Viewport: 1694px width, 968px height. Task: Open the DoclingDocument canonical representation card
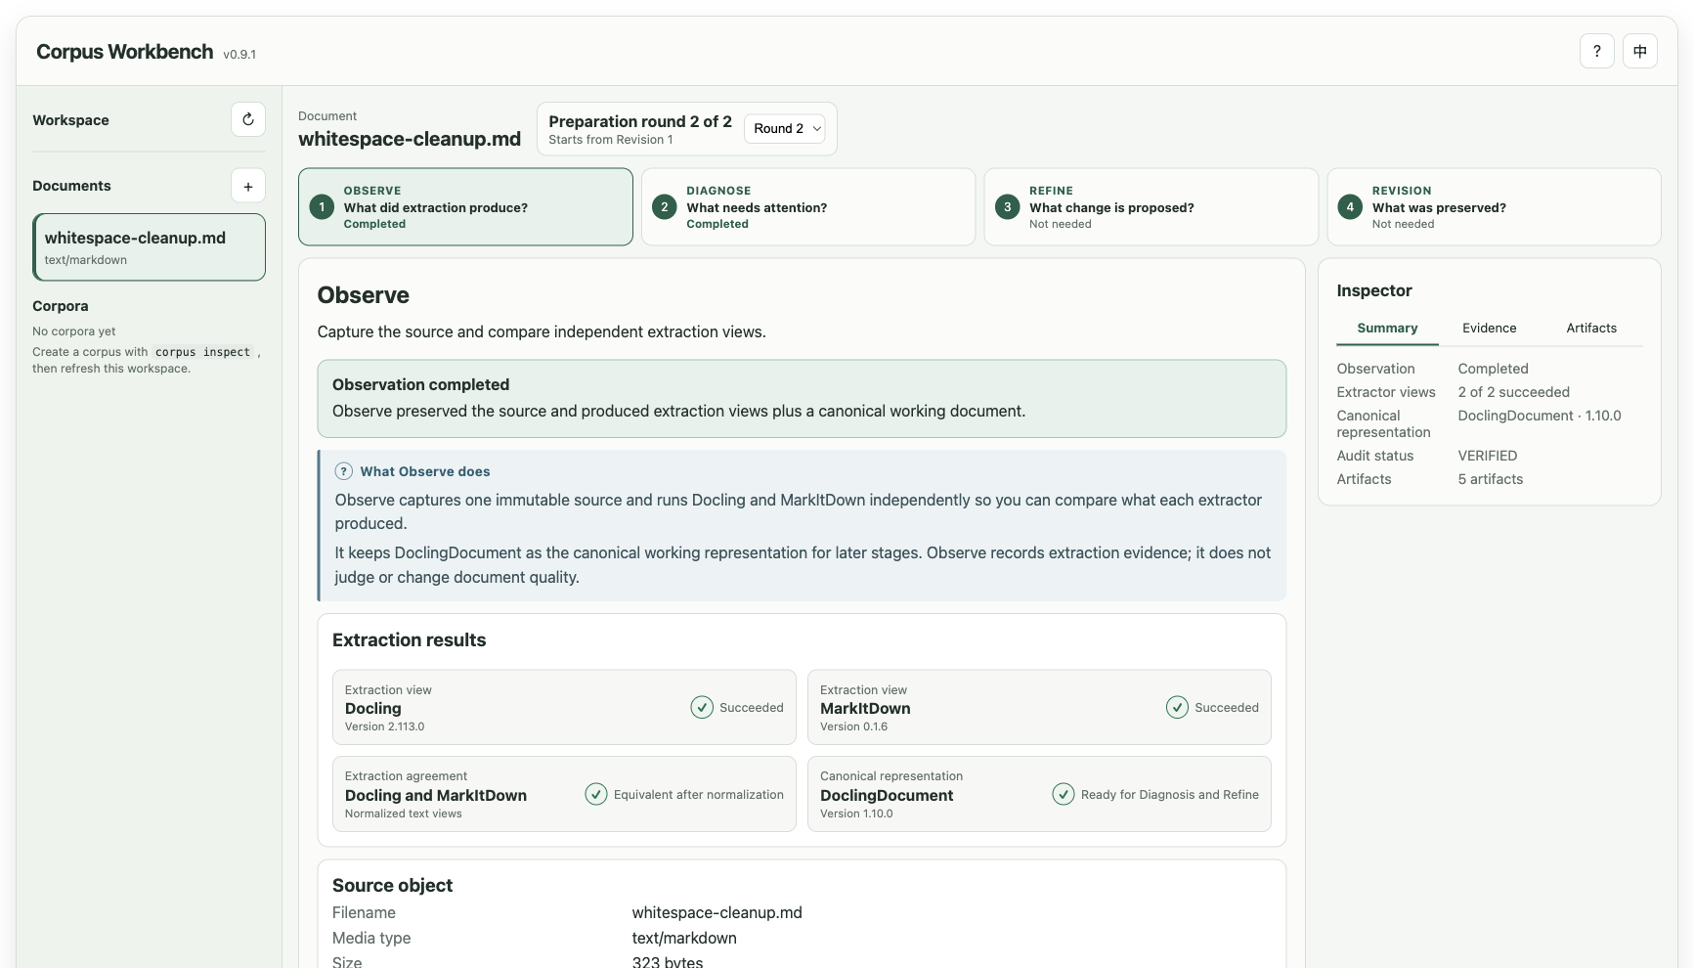(x=1039, y=794)
